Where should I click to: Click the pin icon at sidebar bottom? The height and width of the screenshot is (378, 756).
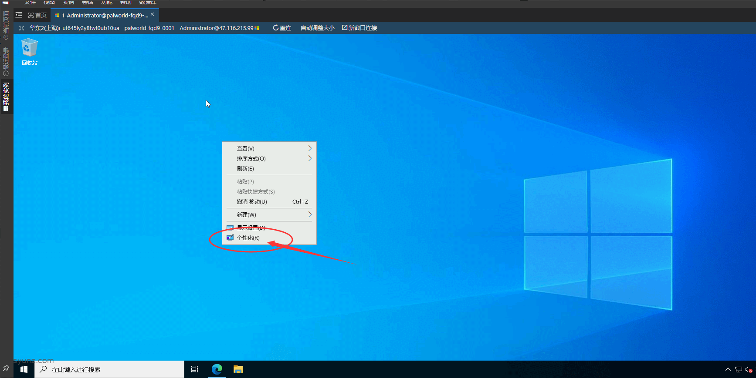pyautogui.click(x=6, y=368)
